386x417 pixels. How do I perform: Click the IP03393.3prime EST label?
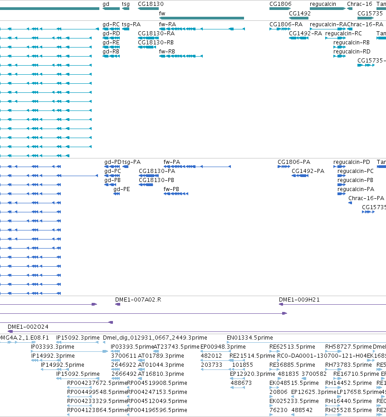pos(53,347)
